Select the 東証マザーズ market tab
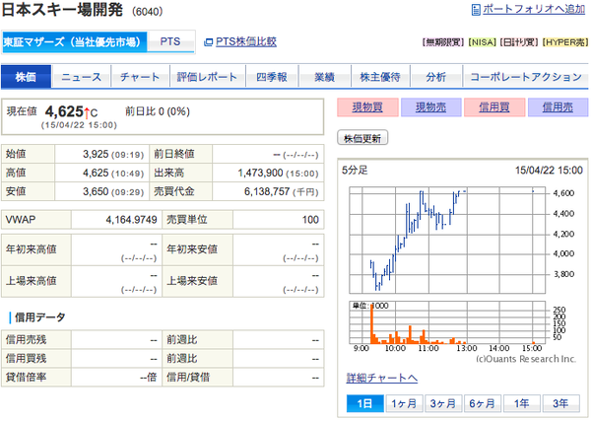Image resolution: width=591 pixels, height=421 pixels. [74, 41]
